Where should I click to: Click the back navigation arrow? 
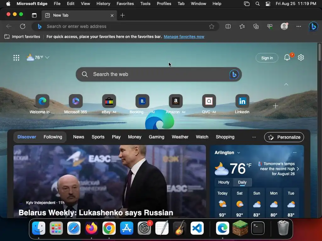8,26
